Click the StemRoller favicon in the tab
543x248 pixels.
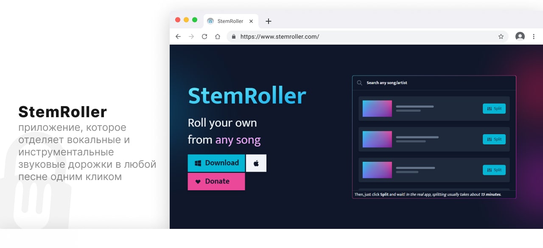coord(210,21)
